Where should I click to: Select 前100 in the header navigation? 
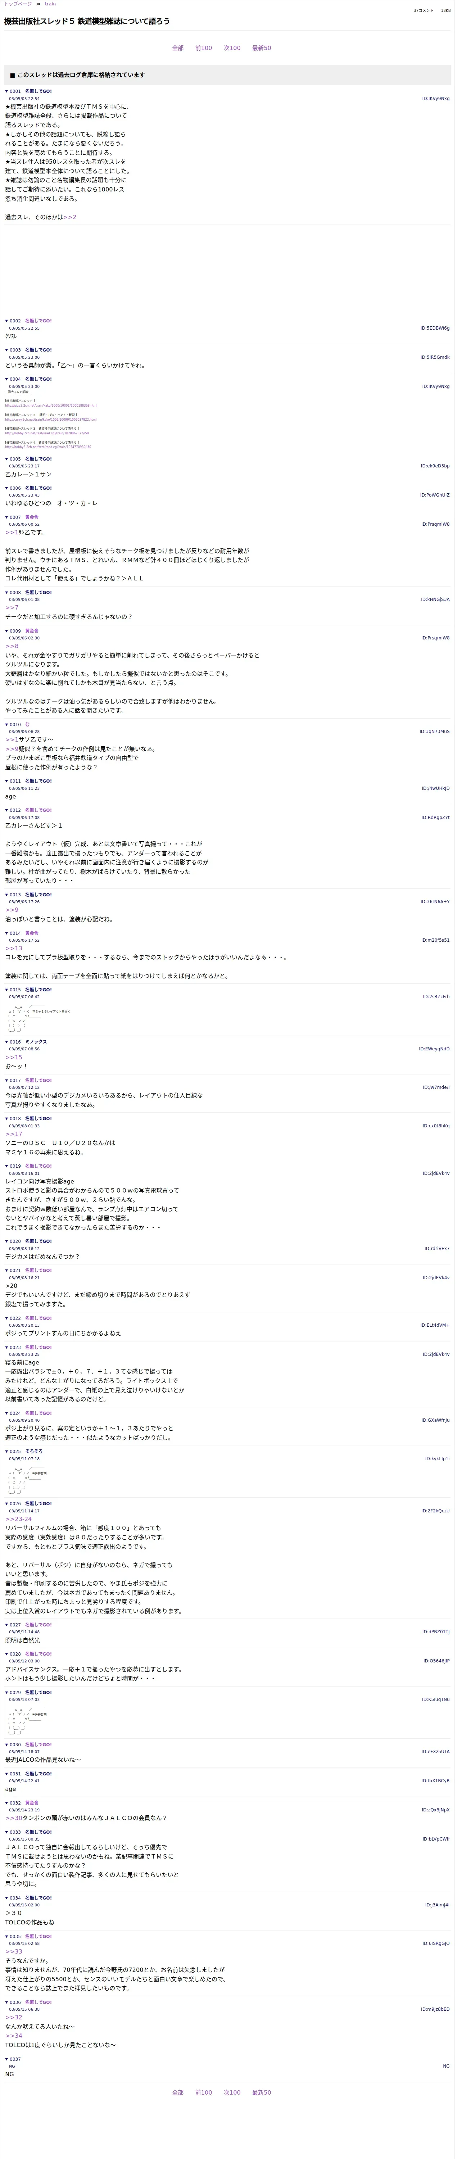click(204, 48)
